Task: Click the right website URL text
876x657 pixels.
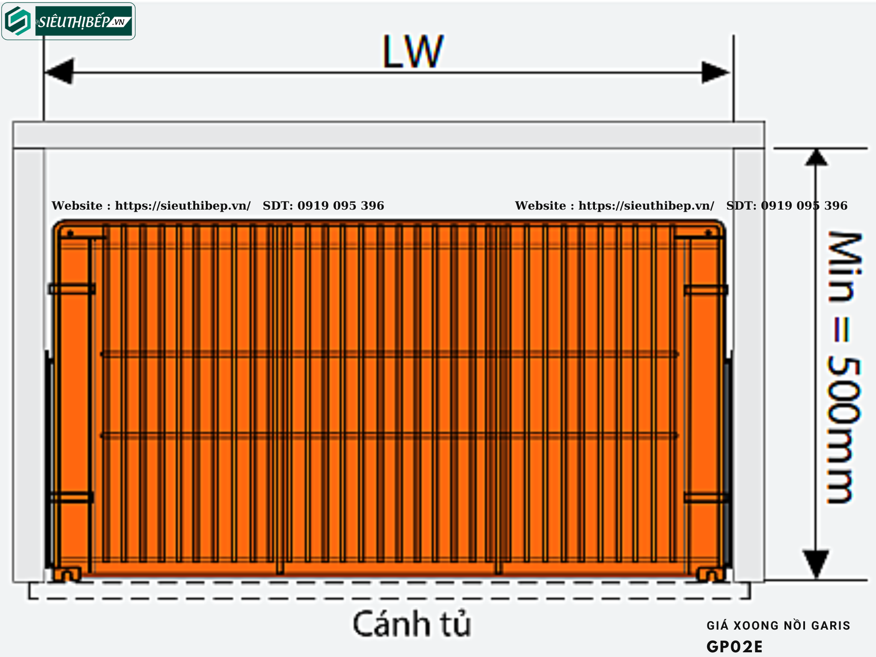Action: click(646, 206)
